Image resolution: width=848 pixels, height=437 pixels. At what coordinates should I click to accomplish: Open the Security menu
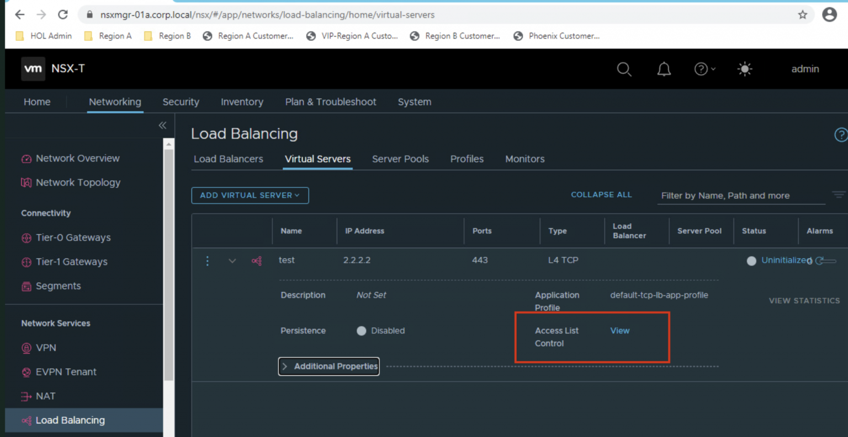click(181, 102)
